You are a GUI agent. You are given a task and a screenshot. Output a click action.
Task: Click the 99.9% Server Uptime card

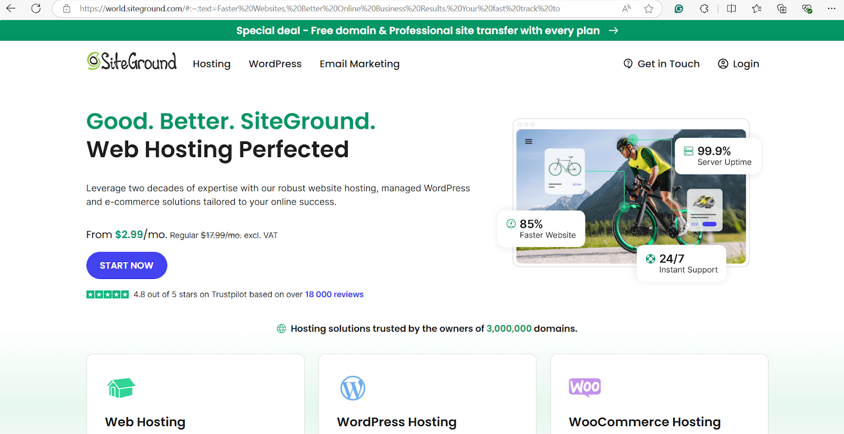[718, 156]
